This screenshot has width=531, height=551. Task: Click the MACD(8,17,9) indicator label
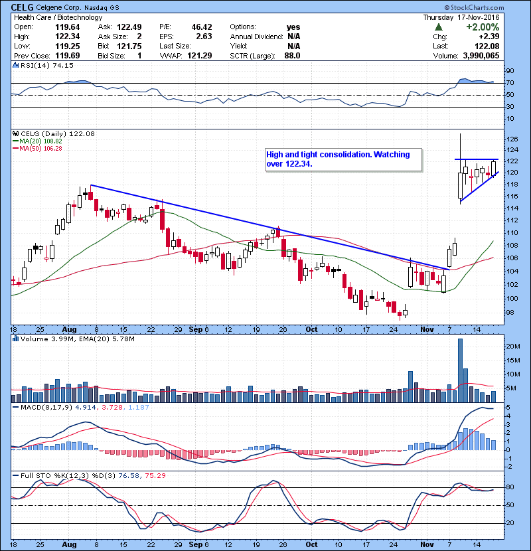tap(46, 408)
